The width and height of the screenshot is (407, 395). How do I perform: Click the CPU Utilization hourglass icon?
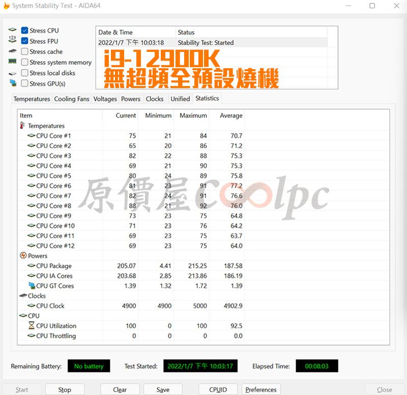point(32,325)
